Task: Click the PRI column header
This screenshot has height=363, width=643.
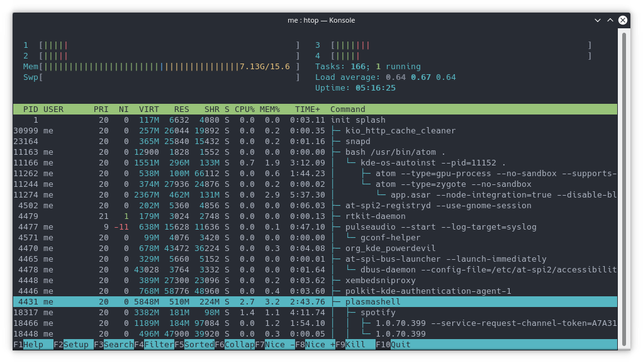Action: (x=101, y=109)
